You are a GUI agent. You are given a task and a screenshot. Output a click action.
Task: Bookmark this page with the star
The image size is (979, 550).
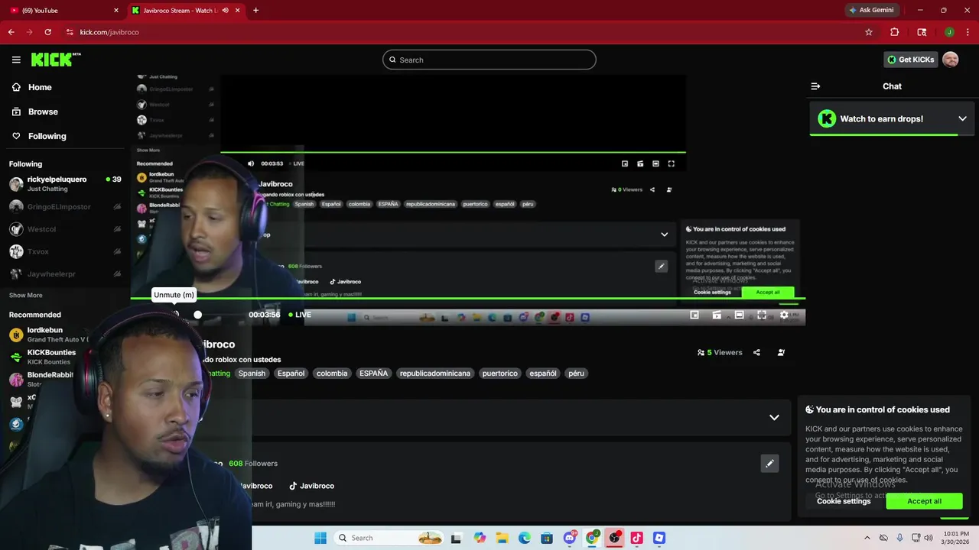tap(869, 32)
